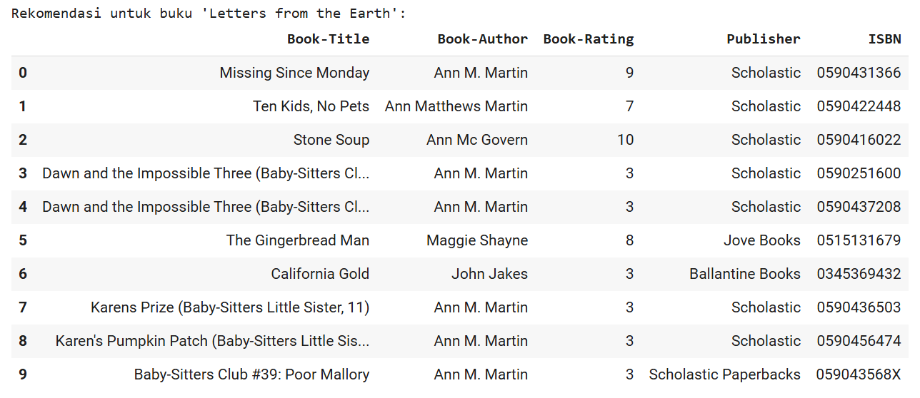Select the Book-Author column header
The image size is (920, 398).
[483, 39]
